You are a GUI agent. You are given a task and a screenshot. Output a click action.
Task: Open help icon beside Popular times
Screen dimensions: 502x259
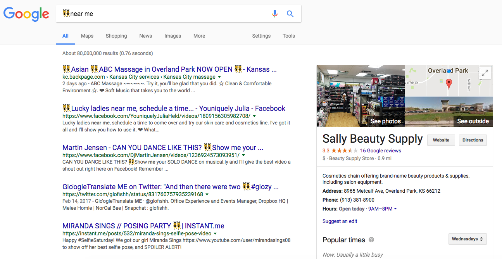tap(371, 240)
